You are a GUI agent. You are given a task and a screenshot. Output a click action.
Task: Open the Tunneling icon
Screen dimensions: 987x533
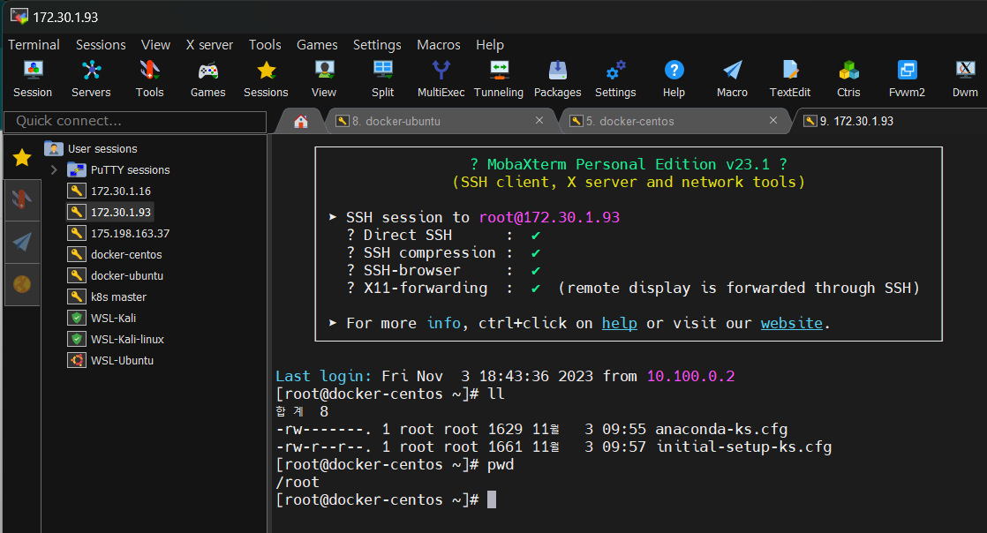(x=499, y=79)
